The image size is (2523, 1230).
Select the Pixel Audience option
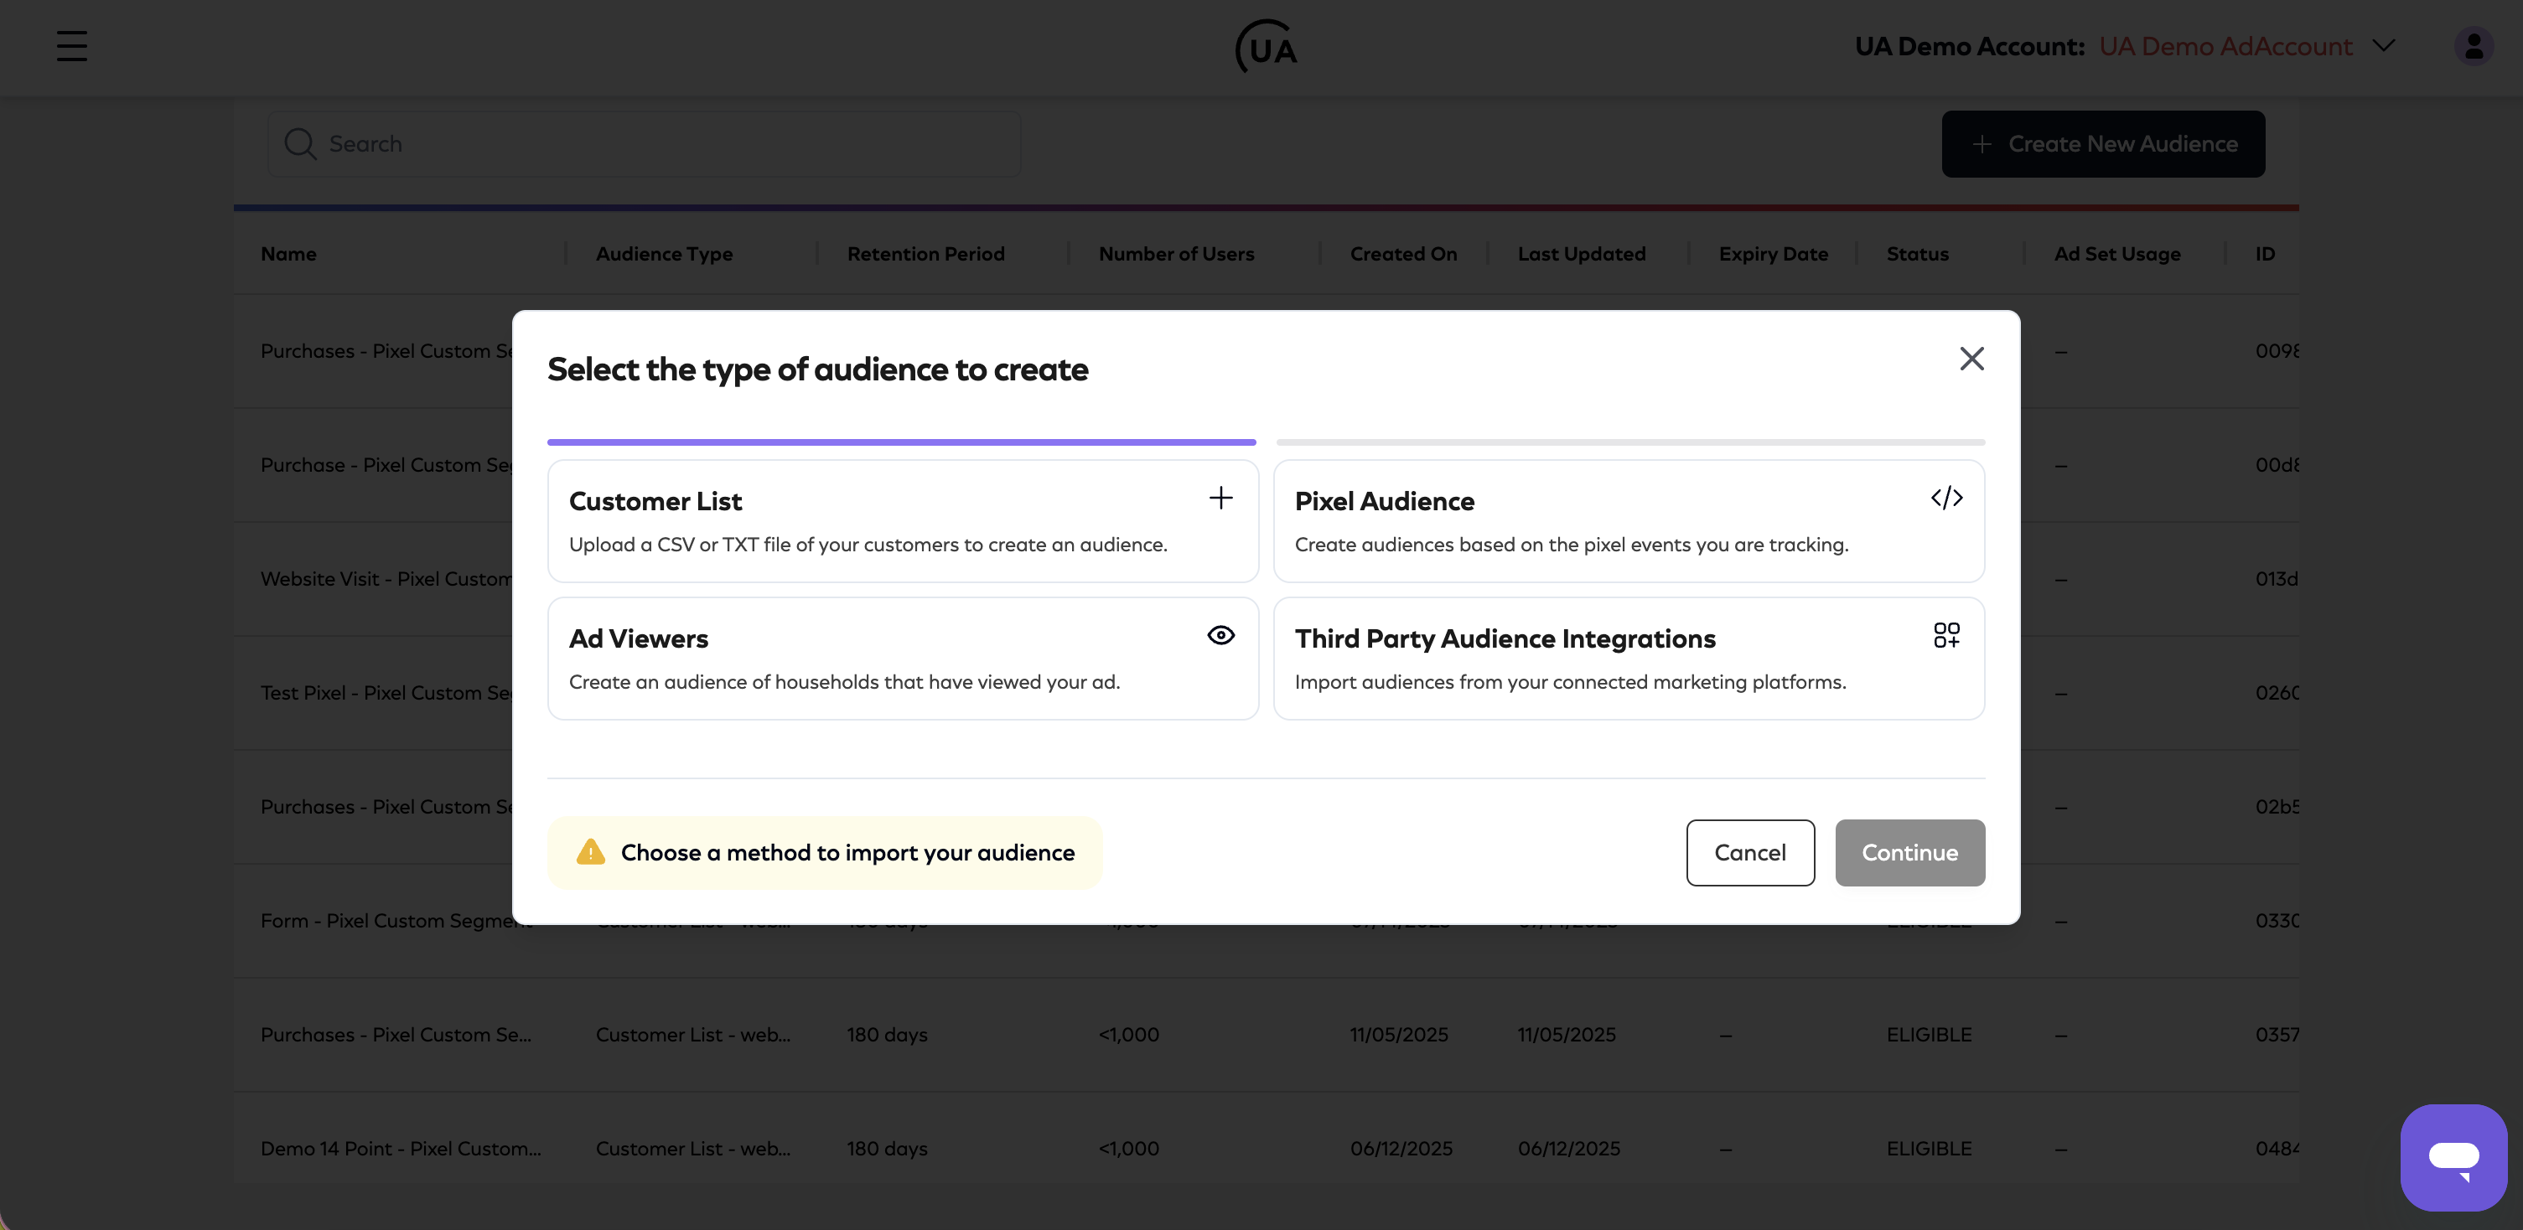pos(1629,521)
